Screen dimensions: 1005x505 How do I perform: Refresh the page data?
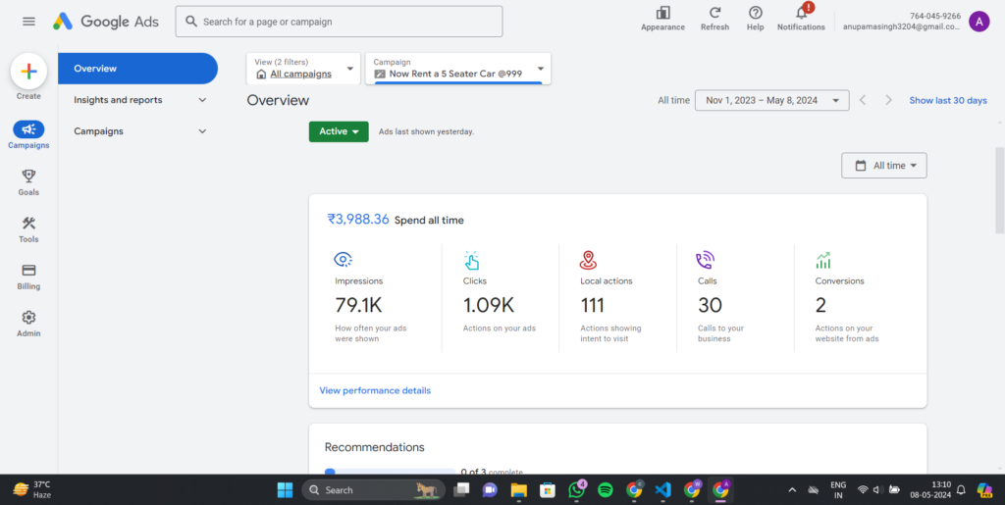point(714,13)
